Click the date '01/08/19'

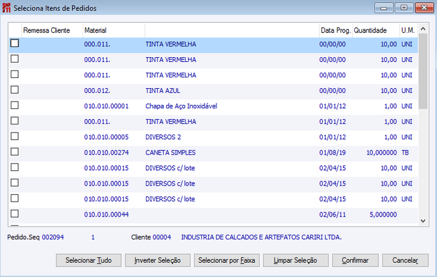click(333, 153)
